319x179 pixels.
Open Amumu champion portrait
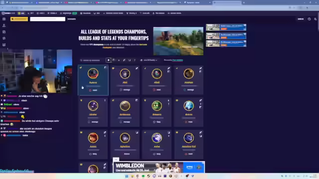157,105
